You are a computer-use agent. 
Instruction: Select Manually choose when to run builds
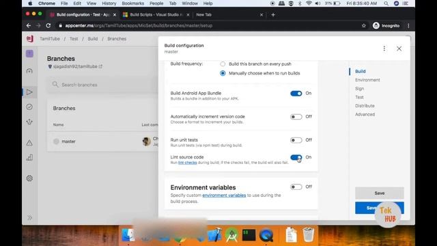point(223,73)
